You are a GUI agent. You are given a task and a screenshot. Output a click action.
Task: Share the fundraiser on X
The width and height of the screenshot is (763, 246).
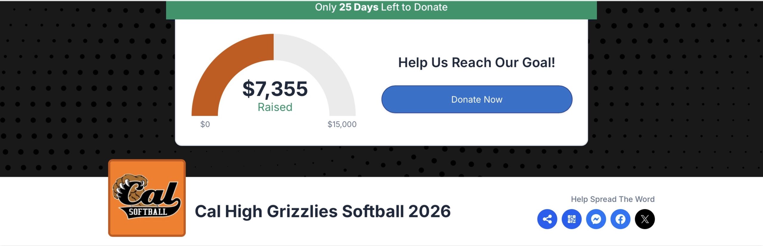645,219
